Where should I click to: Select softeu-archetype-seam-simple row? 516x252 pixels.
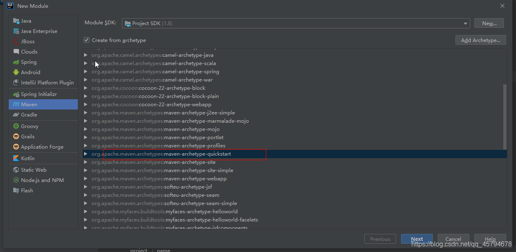click(295, 203)
